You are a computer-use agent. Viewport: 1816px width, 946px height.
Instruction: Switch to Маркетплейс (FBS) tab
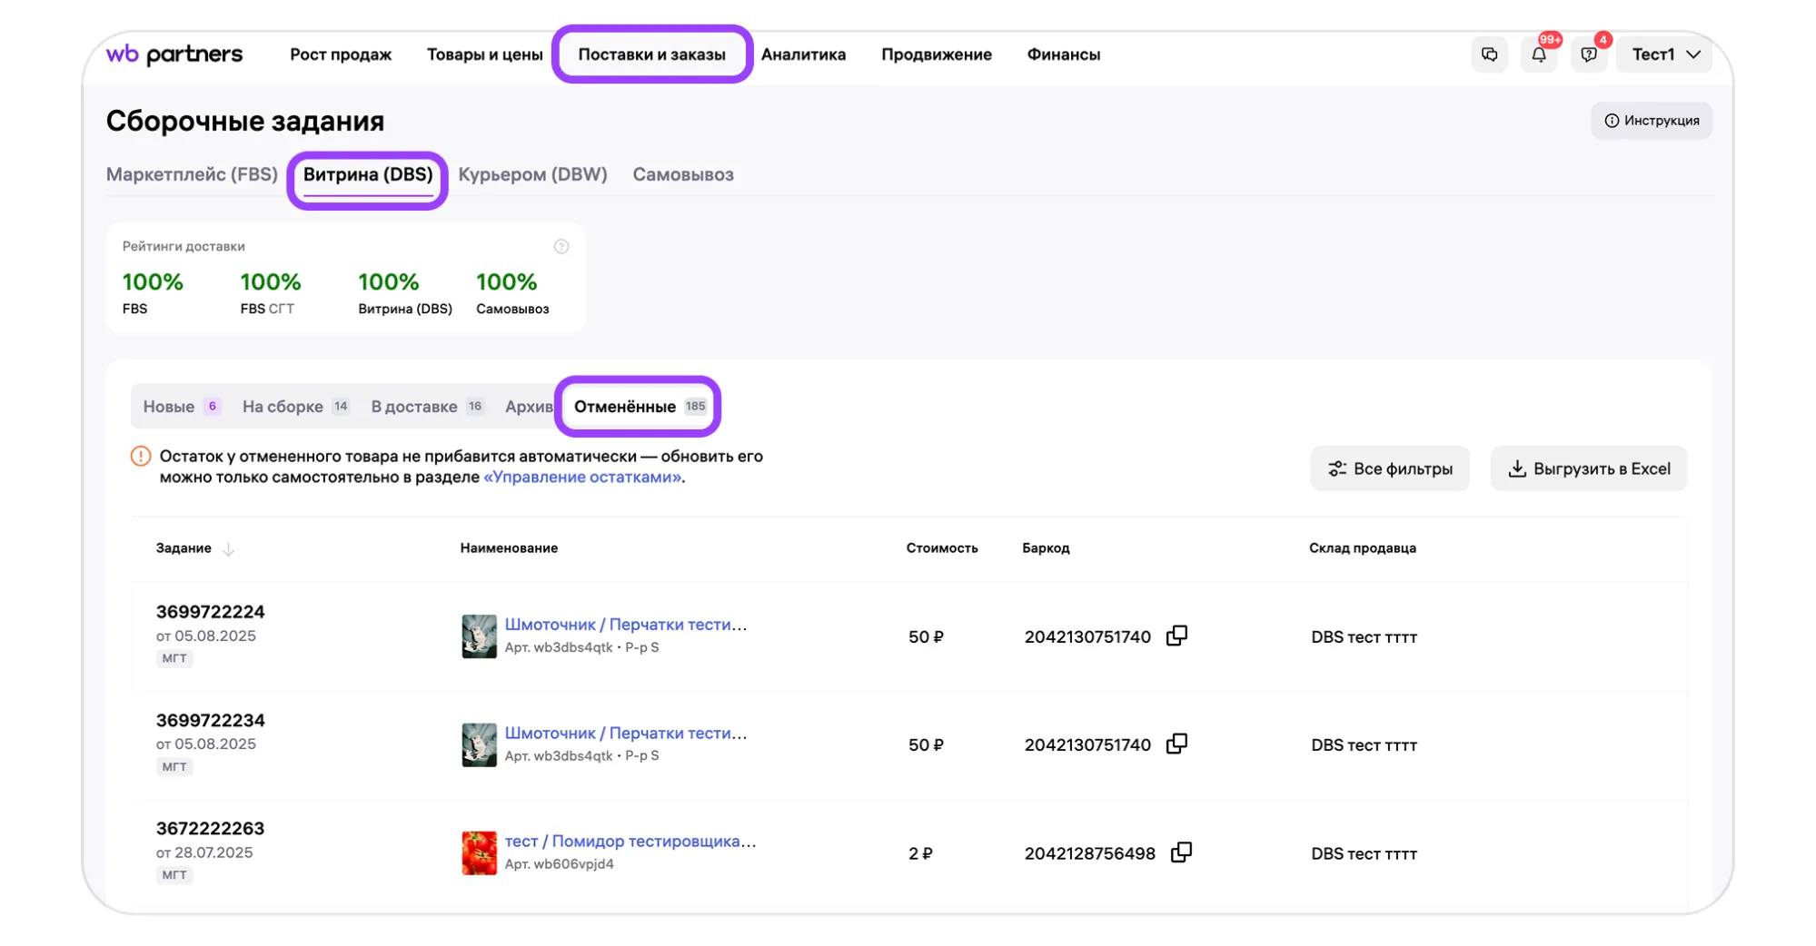(192, 174)
